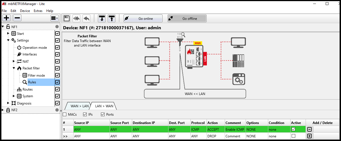The image size is (341, 141).
Task: Select Operation mode in the tree
Action: (35, 48)
